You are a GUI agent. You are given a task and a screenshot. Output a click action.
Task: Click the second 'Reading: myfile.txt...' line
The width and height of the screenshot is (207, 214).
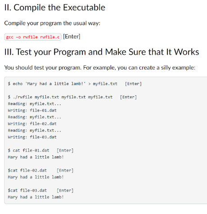[x=35, y=117]
